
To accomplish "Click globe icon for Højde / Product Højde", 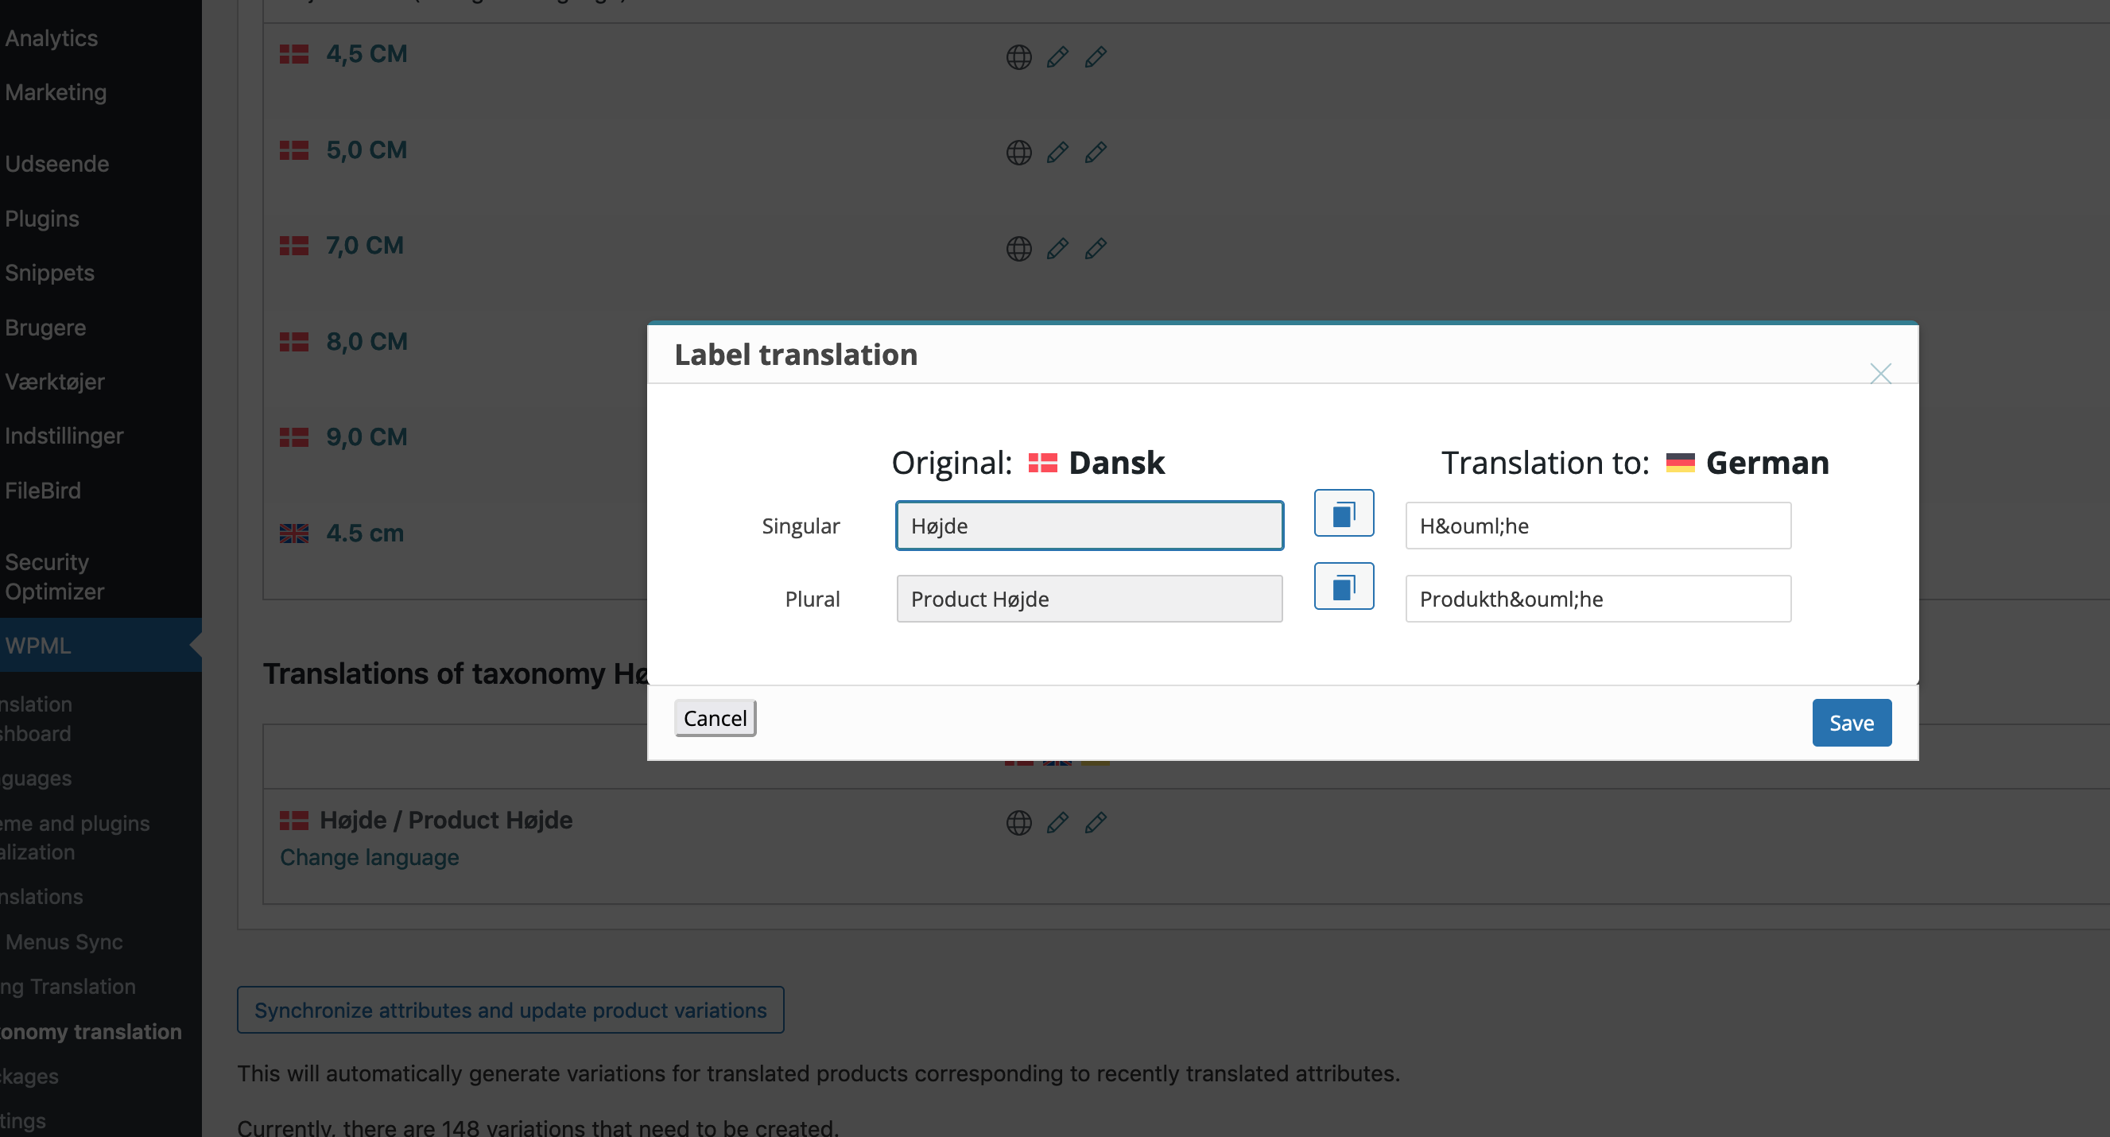I will [1018, 822].
